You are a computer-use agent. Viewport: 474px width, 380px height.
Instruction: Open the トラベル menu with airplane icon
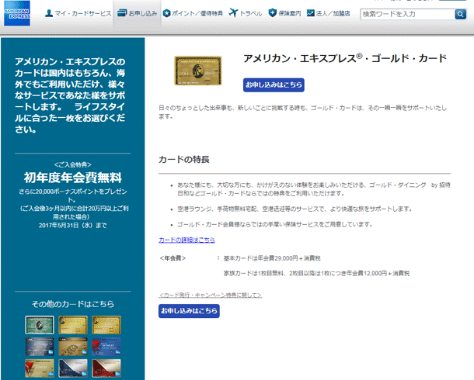pyautogui.click(x=245, y=14)
